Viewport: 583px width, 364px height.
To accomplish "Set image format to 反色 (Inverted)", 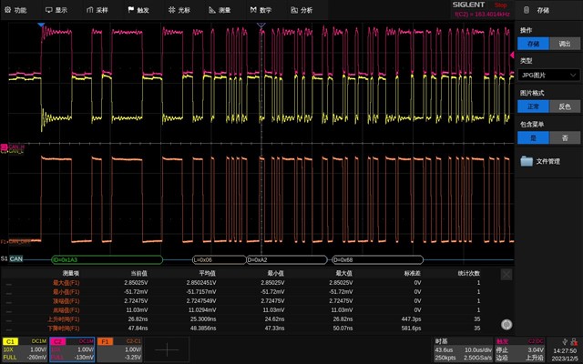I will pos(565,106).
